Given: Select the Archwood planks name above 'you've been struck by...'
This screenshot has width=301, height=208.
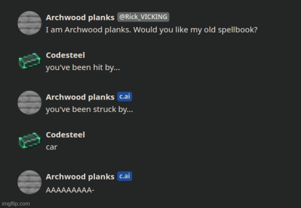Looking at the screenshot, I should (80, 97).
